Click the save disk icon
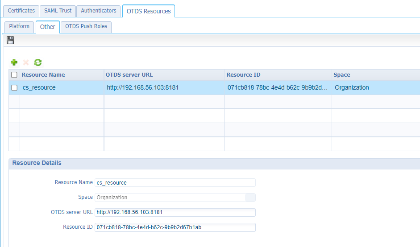The image size is (420, 247). click(11, 41)
